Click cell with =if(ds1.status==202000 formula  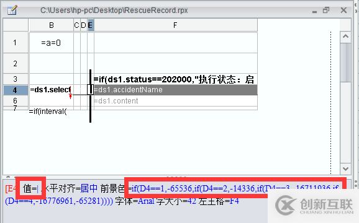(176, 79)
